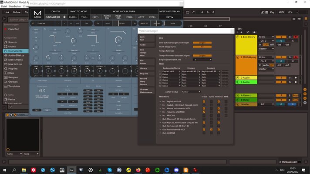Screen dimensions: 310x174
Task: Open the Max for Live category
Action: 15,64
